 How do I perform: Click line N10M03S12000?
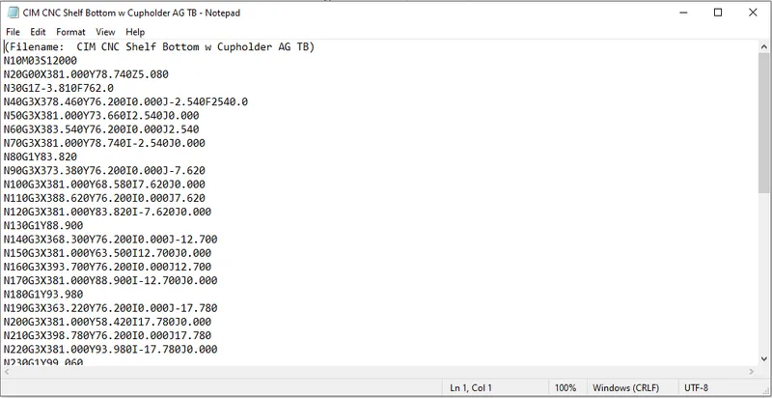pos(41,61)
